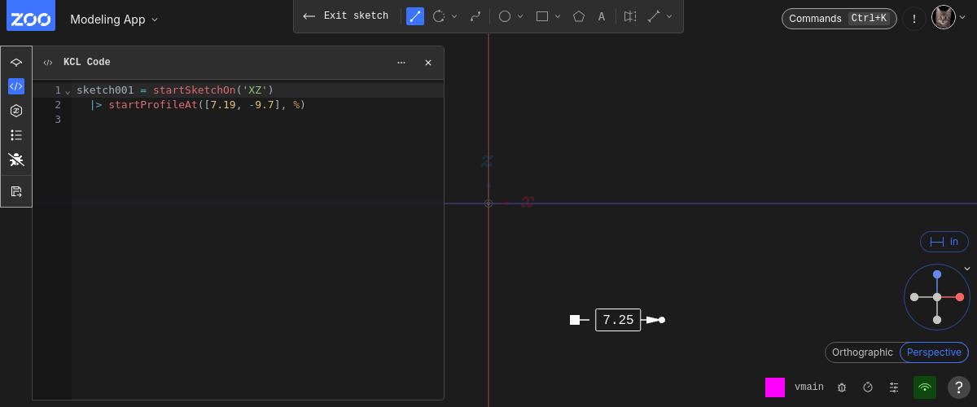Switch camera to Perspective projection
This screenshot has height=407, width=977.
(934, 352)
